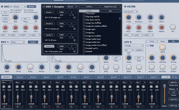
Task: Select the None effect tab
Action: coord(163,41)
